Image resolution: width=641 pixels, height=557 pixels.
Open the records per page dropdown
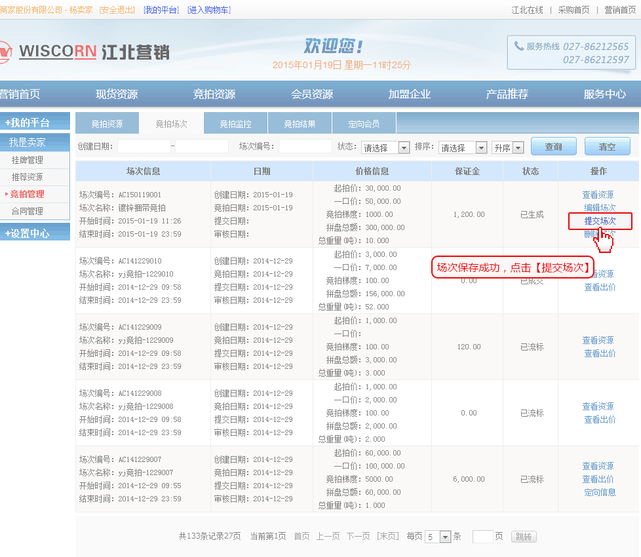coord(445,537)
